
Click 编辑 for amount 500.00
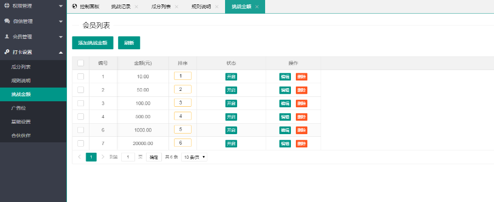point(285,117)
